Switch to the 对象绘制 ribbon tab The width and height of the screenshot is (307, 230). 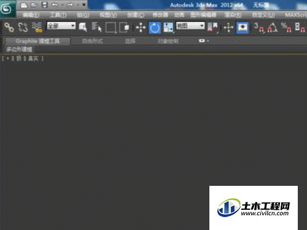(x=168, y=41)
